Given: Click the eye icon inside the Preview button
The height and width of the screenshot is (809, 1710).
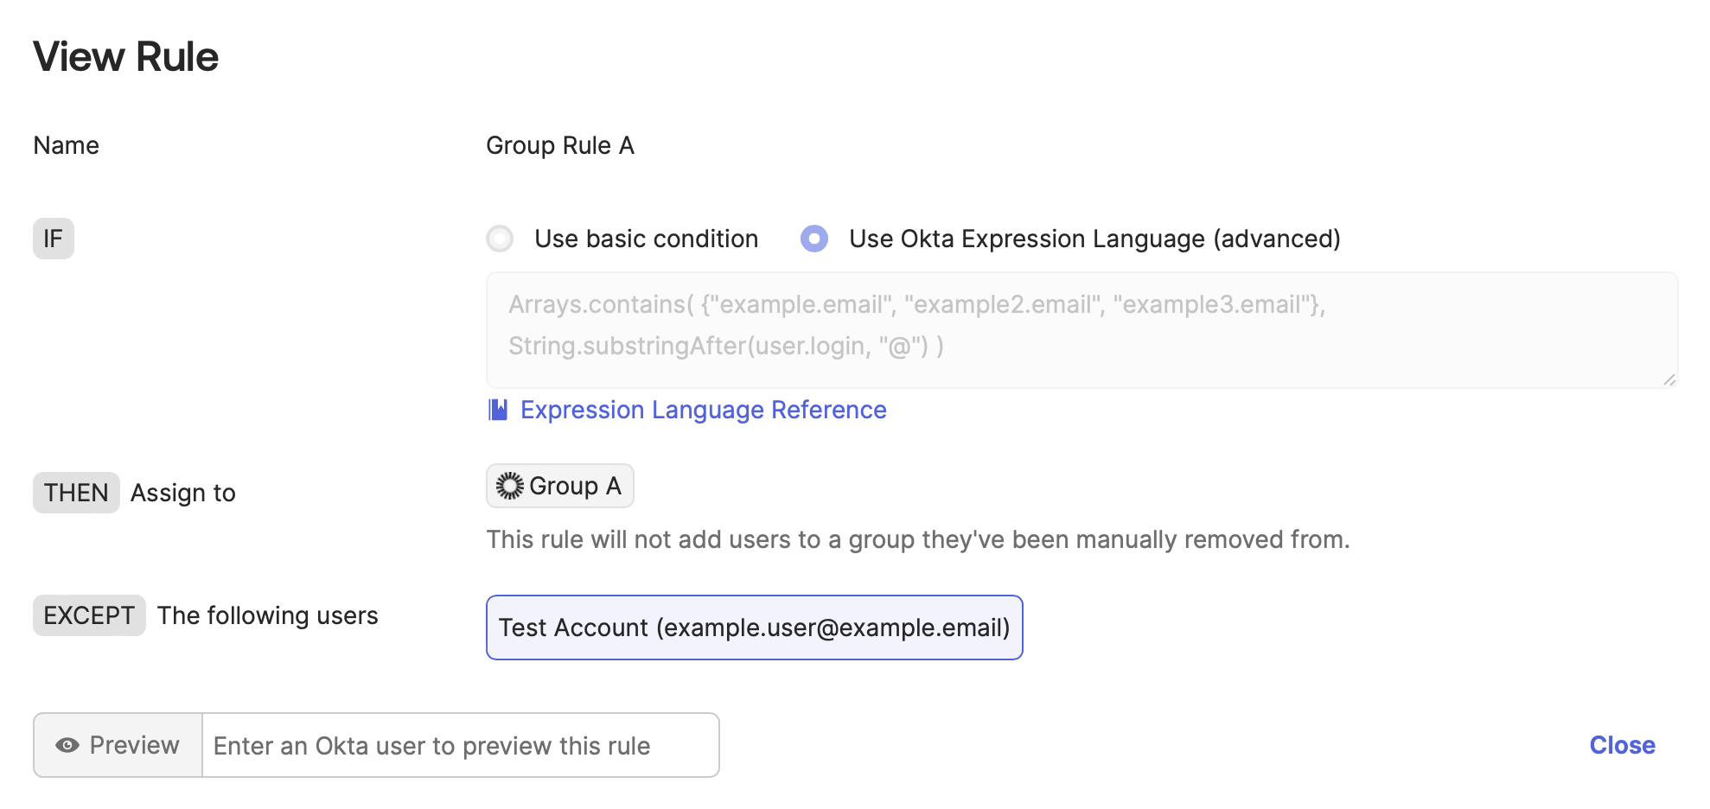Looking at the screenshot, I should pos(68,745).
